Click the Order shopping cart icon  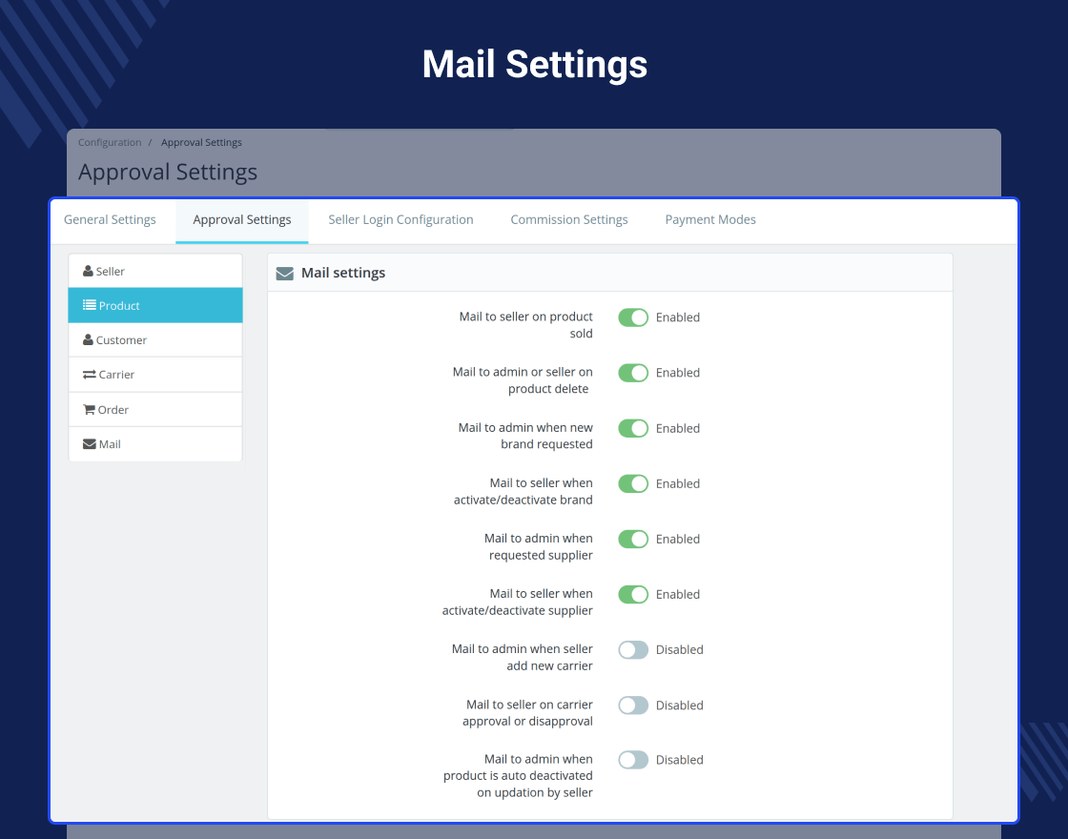(x=90, y=409)
